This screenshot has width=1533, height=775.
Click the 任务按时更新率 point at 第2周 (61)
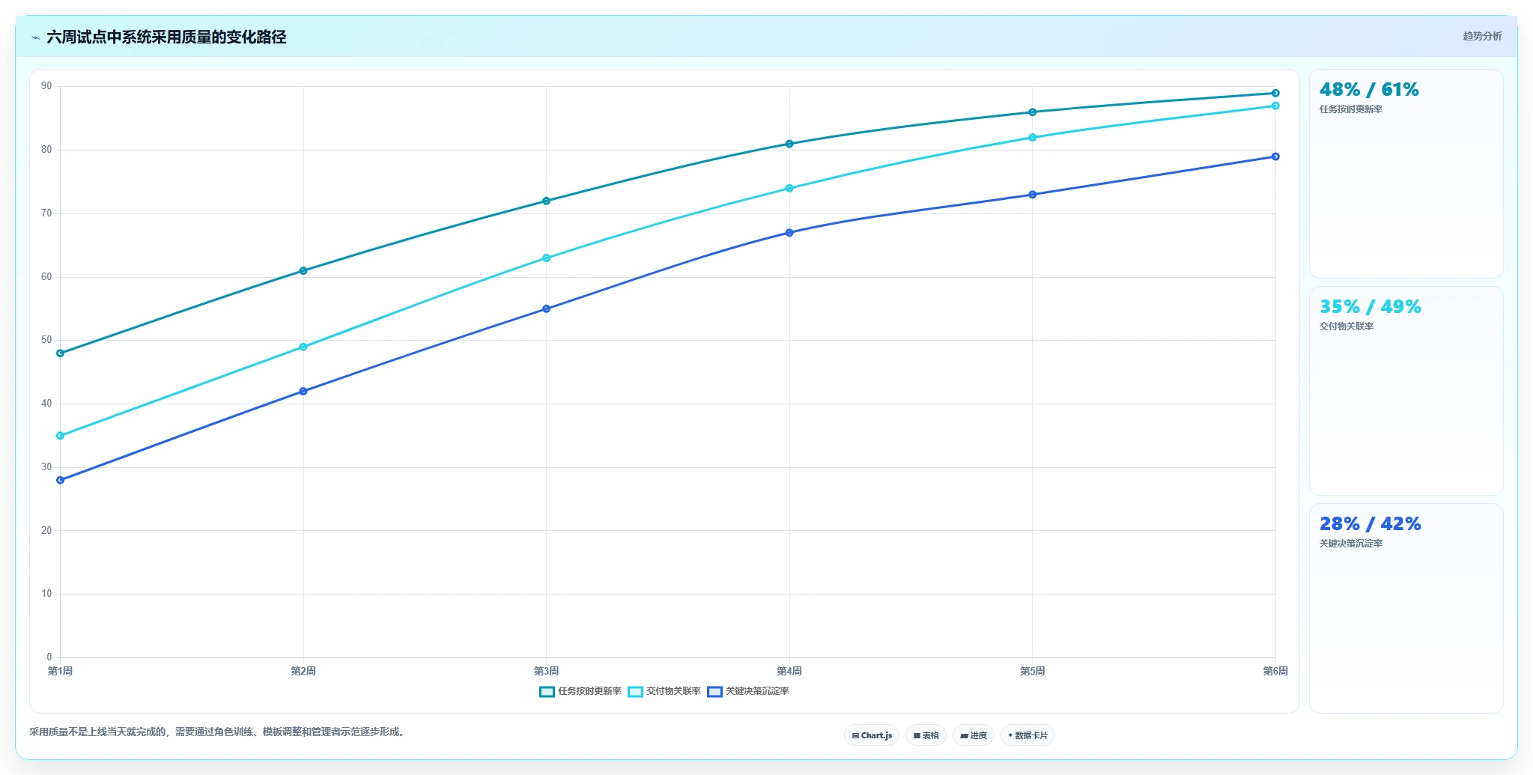click(303, 270)
